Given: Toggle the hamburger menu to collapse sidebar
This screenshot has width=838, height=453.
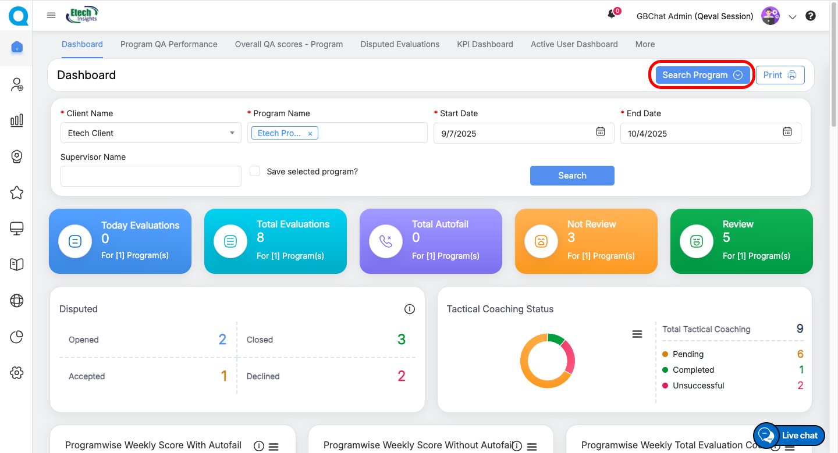Looking at the screenshot, I should click(x=51, y=16).
